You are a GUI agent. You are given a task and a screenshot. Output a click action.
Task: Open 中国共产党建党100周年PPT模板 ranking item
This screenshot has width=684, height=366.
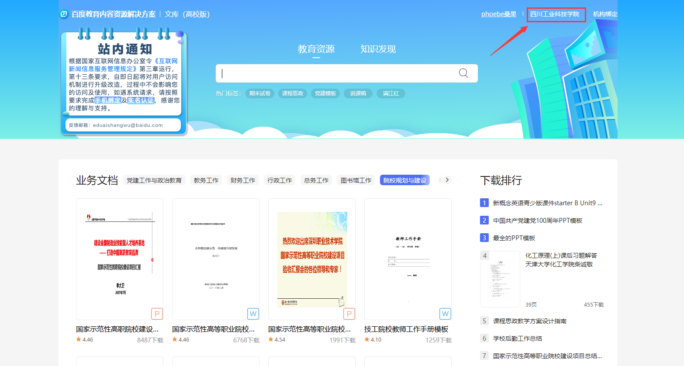(537, 221)
